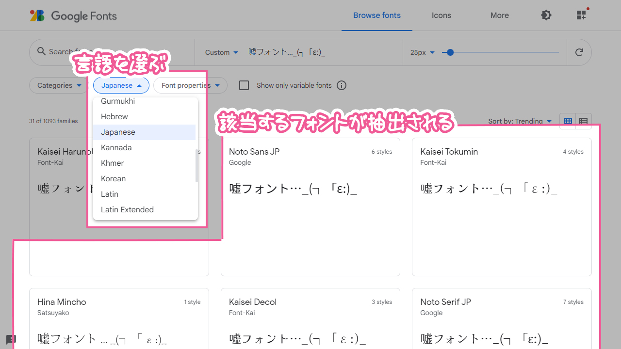Click the 6 styles label on Noto Sans JP
621x349 pixels.
(382, 152)
